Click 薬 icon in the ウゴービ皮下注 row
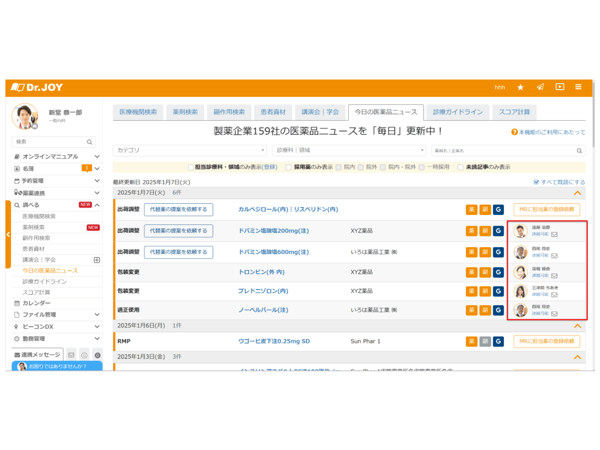This screenshot has height=450, width=600. coord(472,342)
